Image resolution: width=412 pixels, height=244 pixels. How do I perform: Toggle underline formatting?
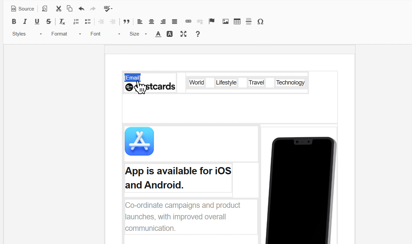point(37,21)
